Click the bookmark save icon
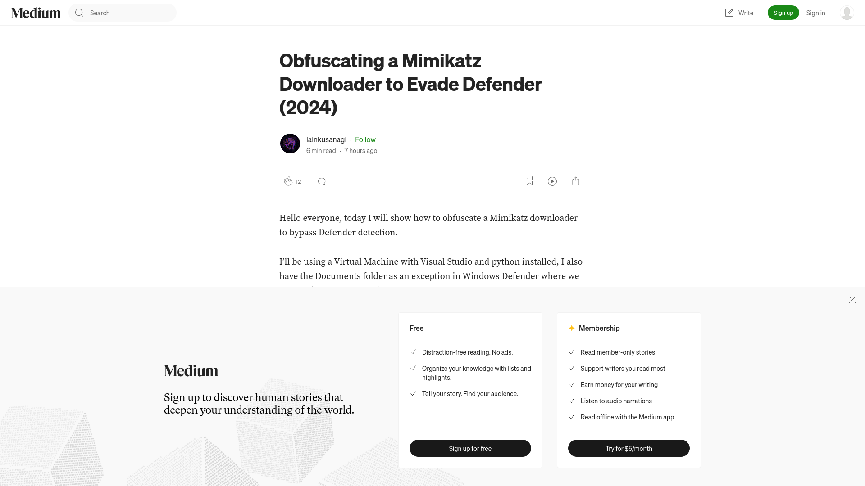The height and width of the screenshot is (486, 865). pyautogui.click(x=529, y=181)
